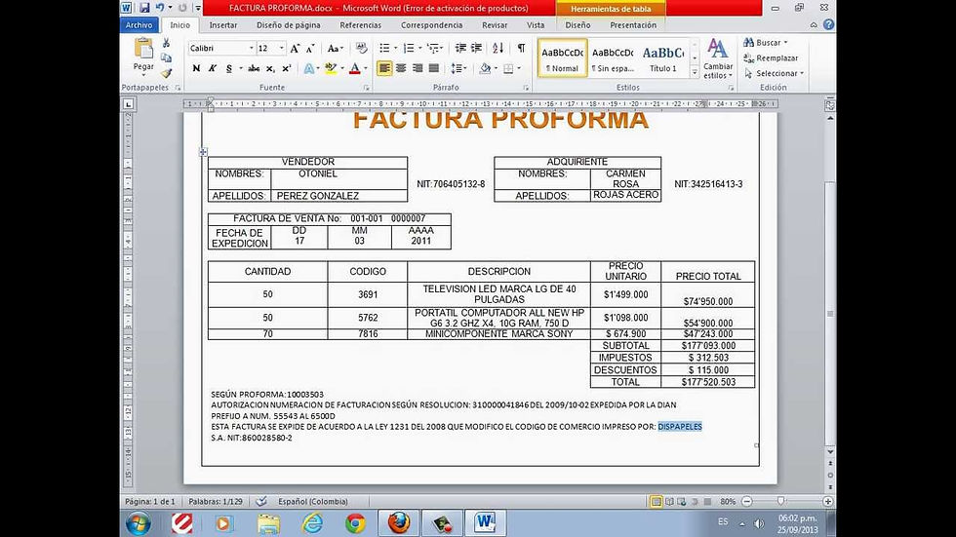Click the Word Help question mark icon
The image size is (956, 537).
coord(828,25)
